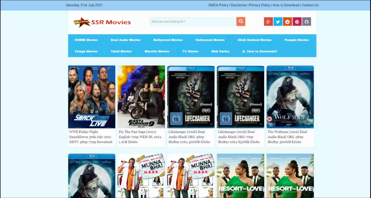
Task: Click the SSR Movies star logo
Action: pos(102,22)
